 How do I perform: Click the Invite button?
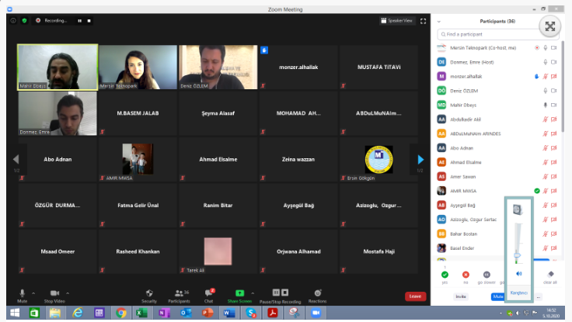click(461, 296)
